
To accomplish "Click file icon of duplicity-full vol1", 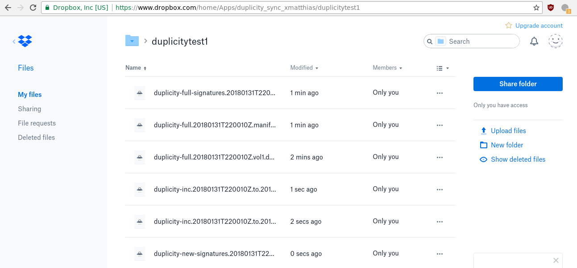I will click(x=140, y=157).
